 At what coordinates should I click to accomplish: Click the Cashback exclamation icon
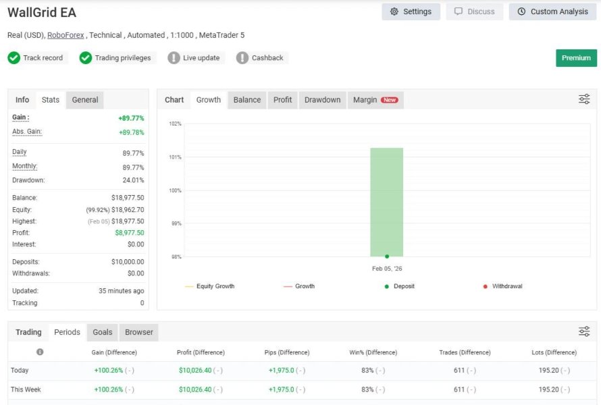click(242, 58)
